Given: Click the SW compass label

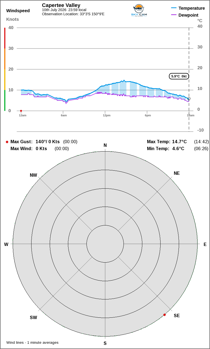Looking at the screenshot, I should click(33, 318).
